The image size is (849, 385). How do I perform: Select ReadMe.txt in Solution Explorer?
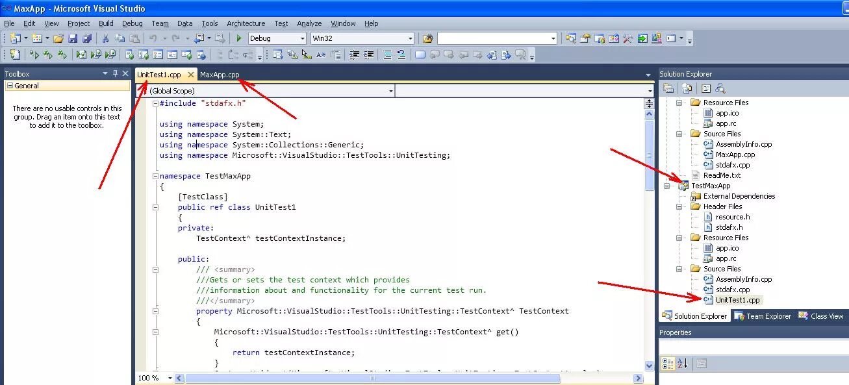point(722,175)
